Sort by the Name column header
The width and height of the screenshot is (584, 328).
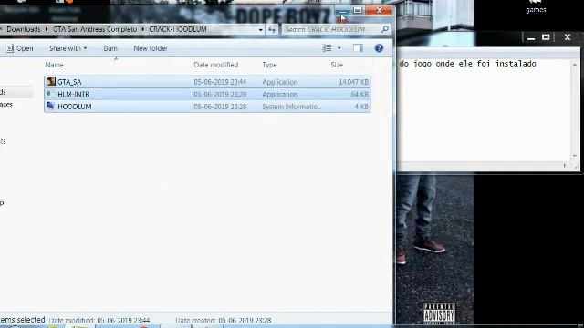tap(55, 65)
